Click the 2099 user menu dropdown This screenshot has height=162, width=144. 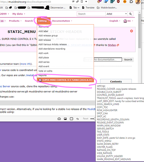tap(5, 14)
